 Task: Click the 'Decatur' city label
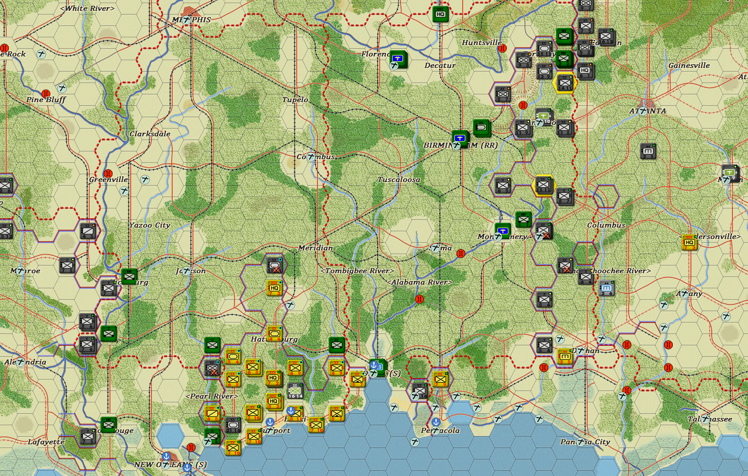pos(440,65)
